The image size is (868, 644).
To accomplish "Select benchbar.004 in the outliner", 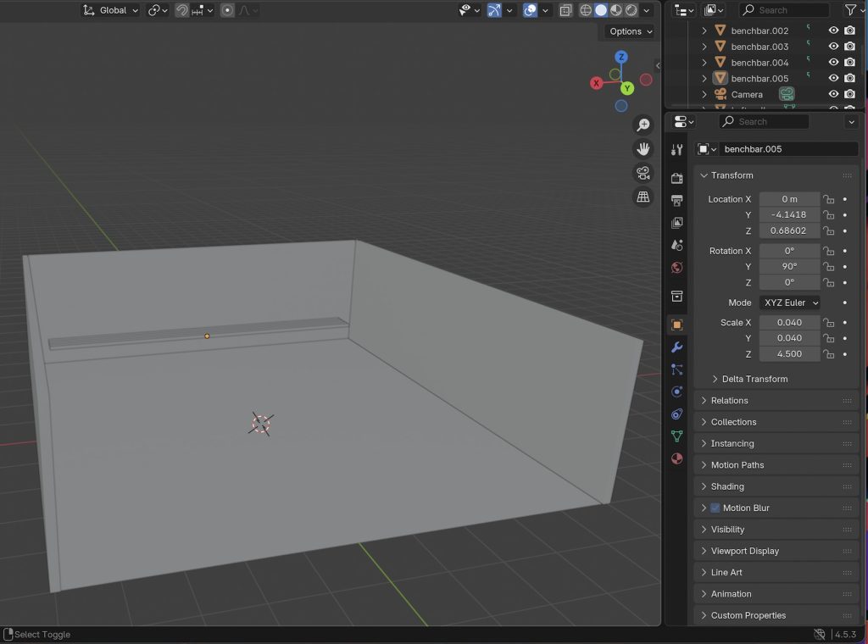I will [x=759, y=63].
